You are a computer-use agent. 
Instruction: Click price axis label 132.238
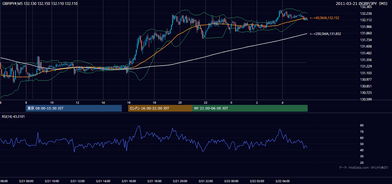(366, 13)
